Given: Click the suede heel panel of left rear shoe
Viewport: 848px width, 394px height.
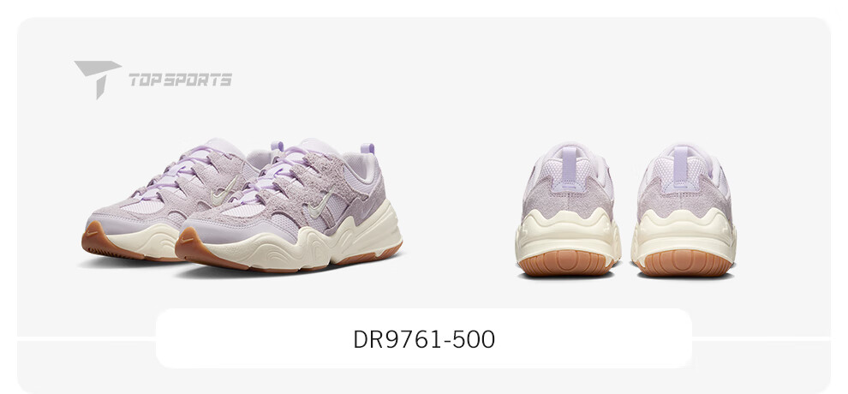Looking at the screenshot, I should click(x=568, y=197).
